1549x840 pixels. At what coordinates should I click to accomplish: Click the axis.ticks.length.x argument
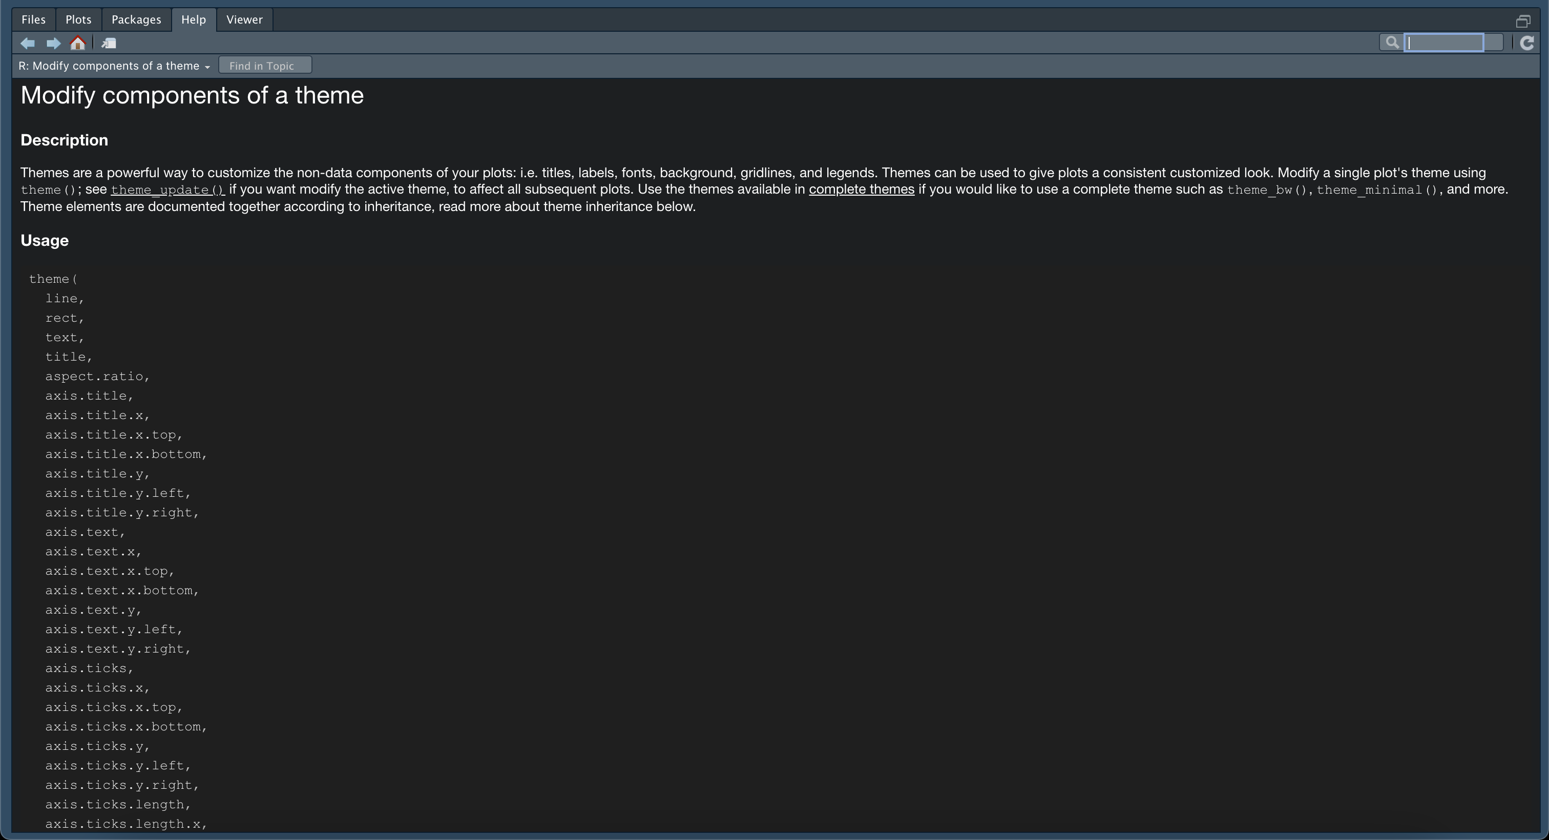tap(127, 824)
